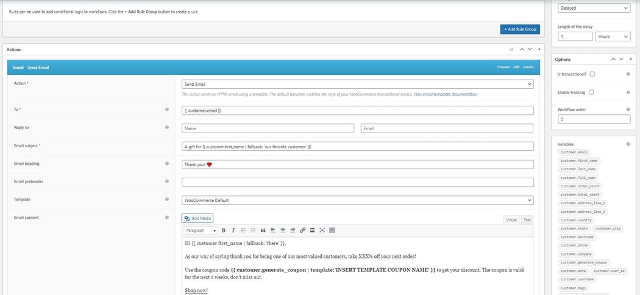This screenshot has height=295, width=640.
Task: Click the Email heading input field
Action: click(358, 164)
